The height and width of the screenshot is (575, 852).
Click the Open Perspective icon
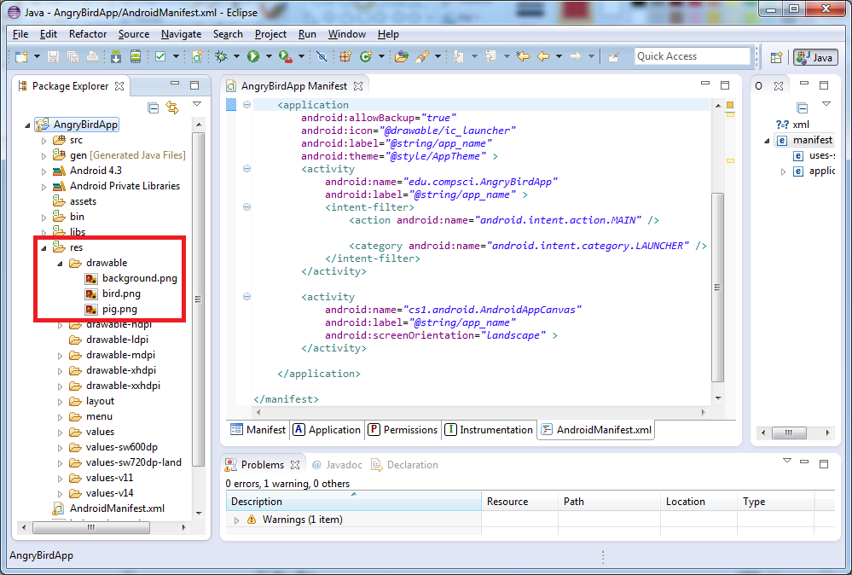776,57
